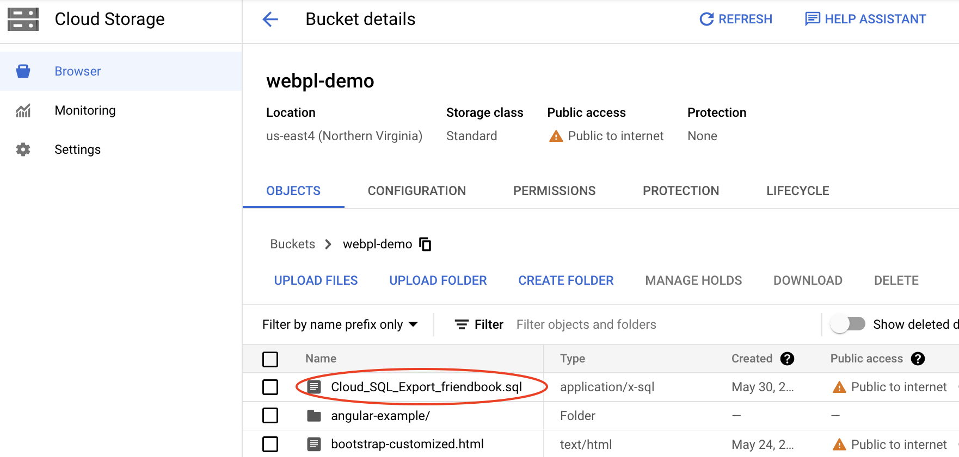Click the Filter lines icon
The height and width of the screenshot is (457, 959).
[x=462, y=324]
